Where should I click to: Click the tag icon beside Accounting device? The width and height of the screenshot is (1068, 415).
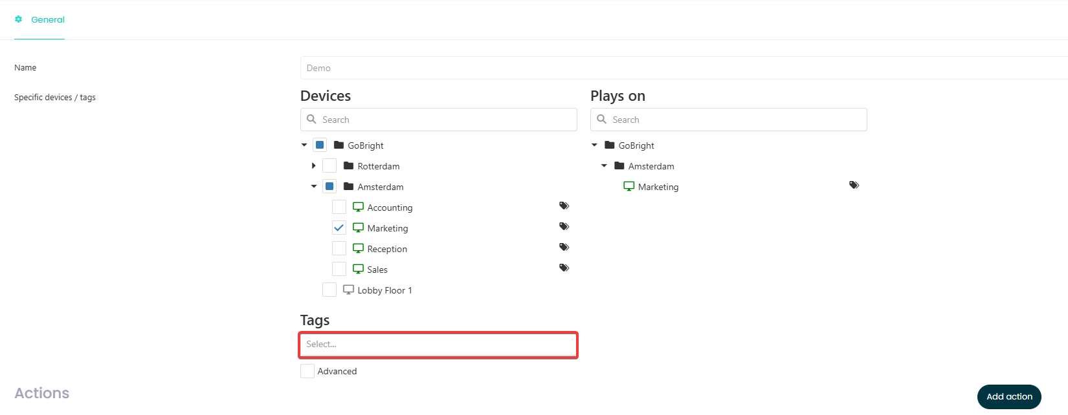564,206
